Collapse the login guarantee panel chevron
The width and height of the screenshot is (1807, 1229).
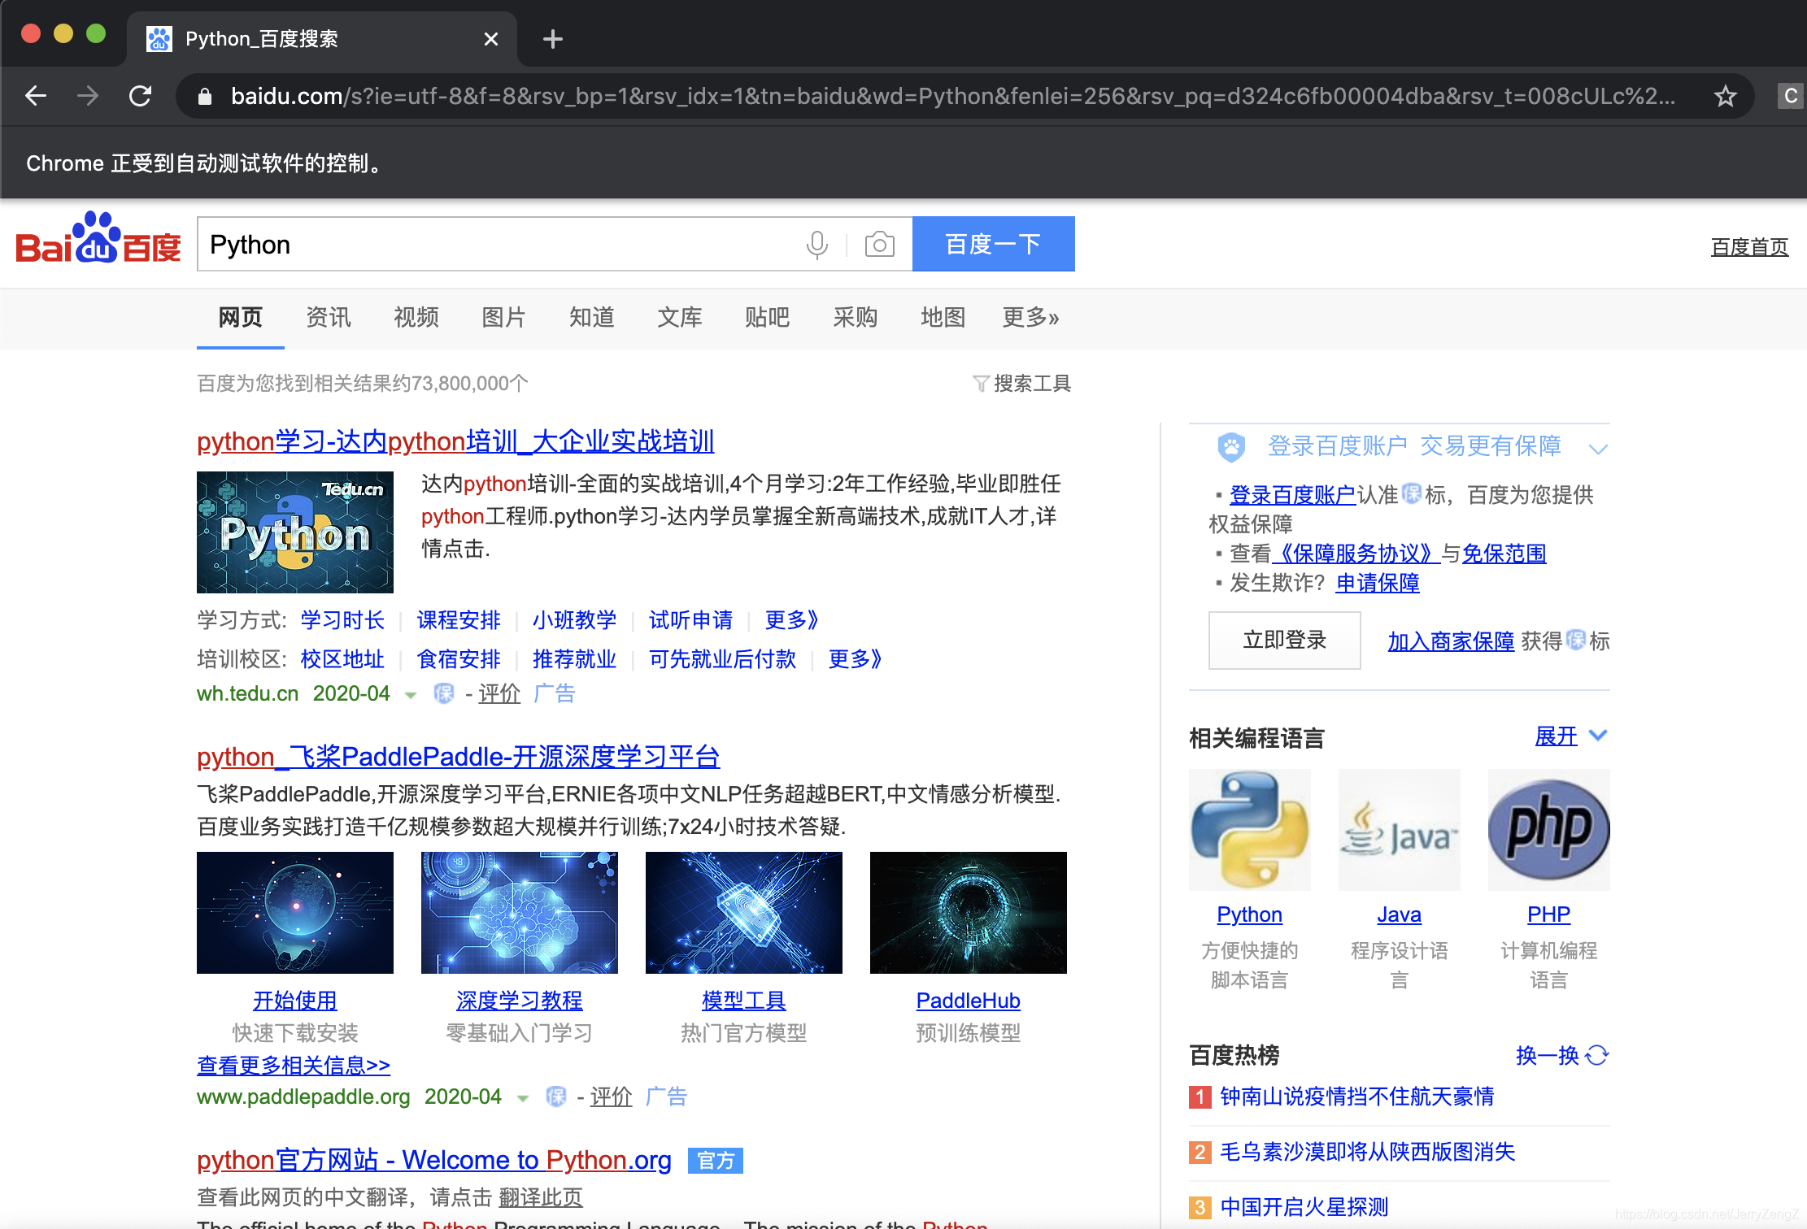point(1598,449)
